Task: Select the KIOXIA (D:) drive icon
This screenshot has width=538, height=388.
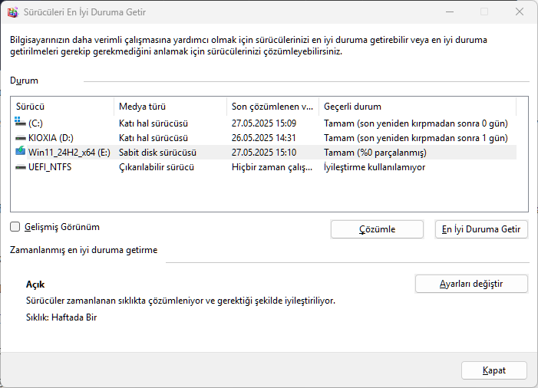Action: (x=20, y=138)
